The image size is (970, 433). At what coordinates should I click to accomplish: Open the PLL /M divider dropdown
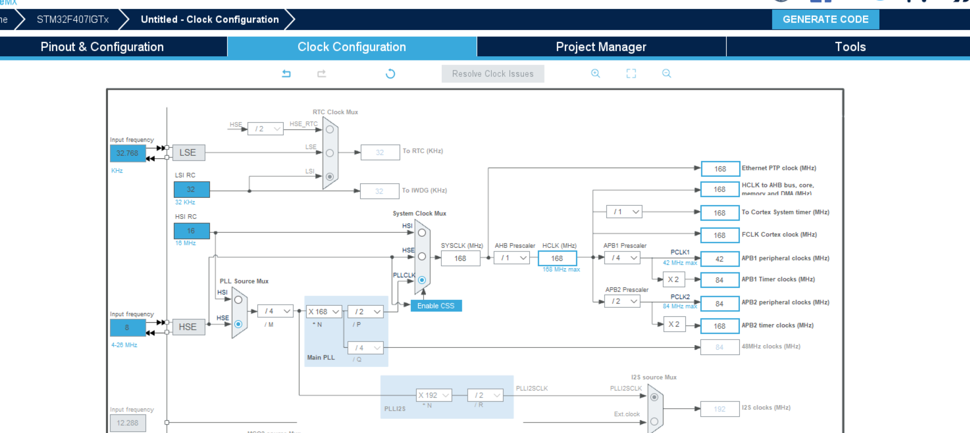(275, 311)
